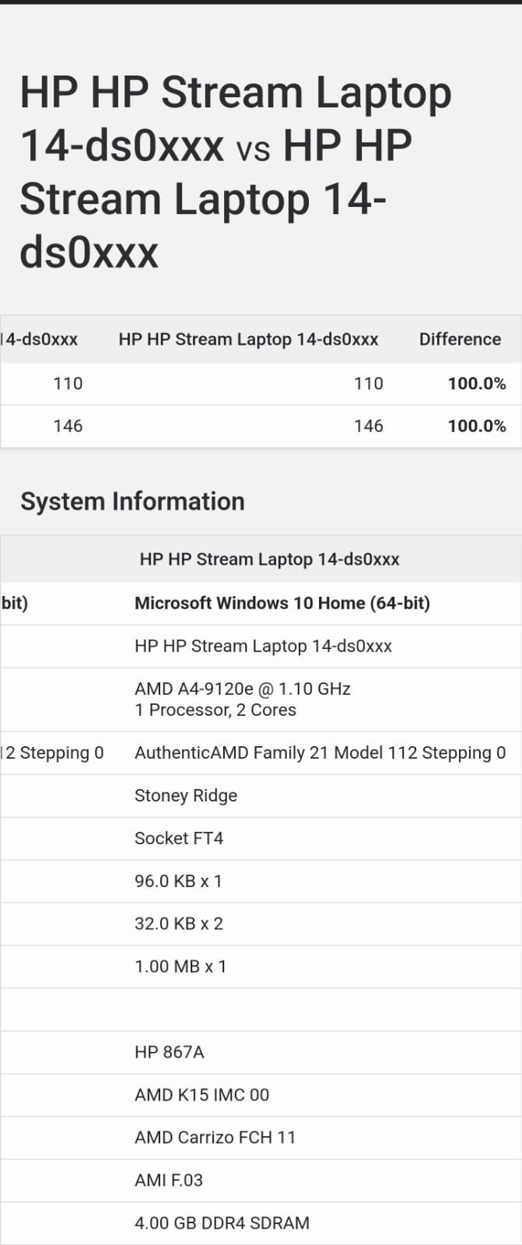Screen dimensions: 522x1245
Task: Select the AuthenticAMD Family 21 Model 112 entry
Action: [x=320, y=752]
